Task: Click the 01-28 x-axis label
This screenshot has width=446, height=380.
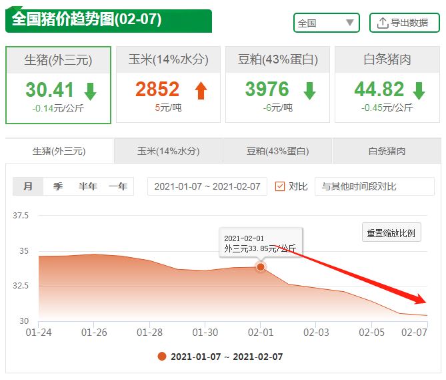Action: [149, 333]
